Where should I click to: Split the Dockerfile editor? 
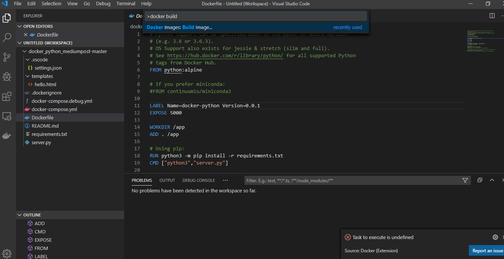(x=492, y=15)
